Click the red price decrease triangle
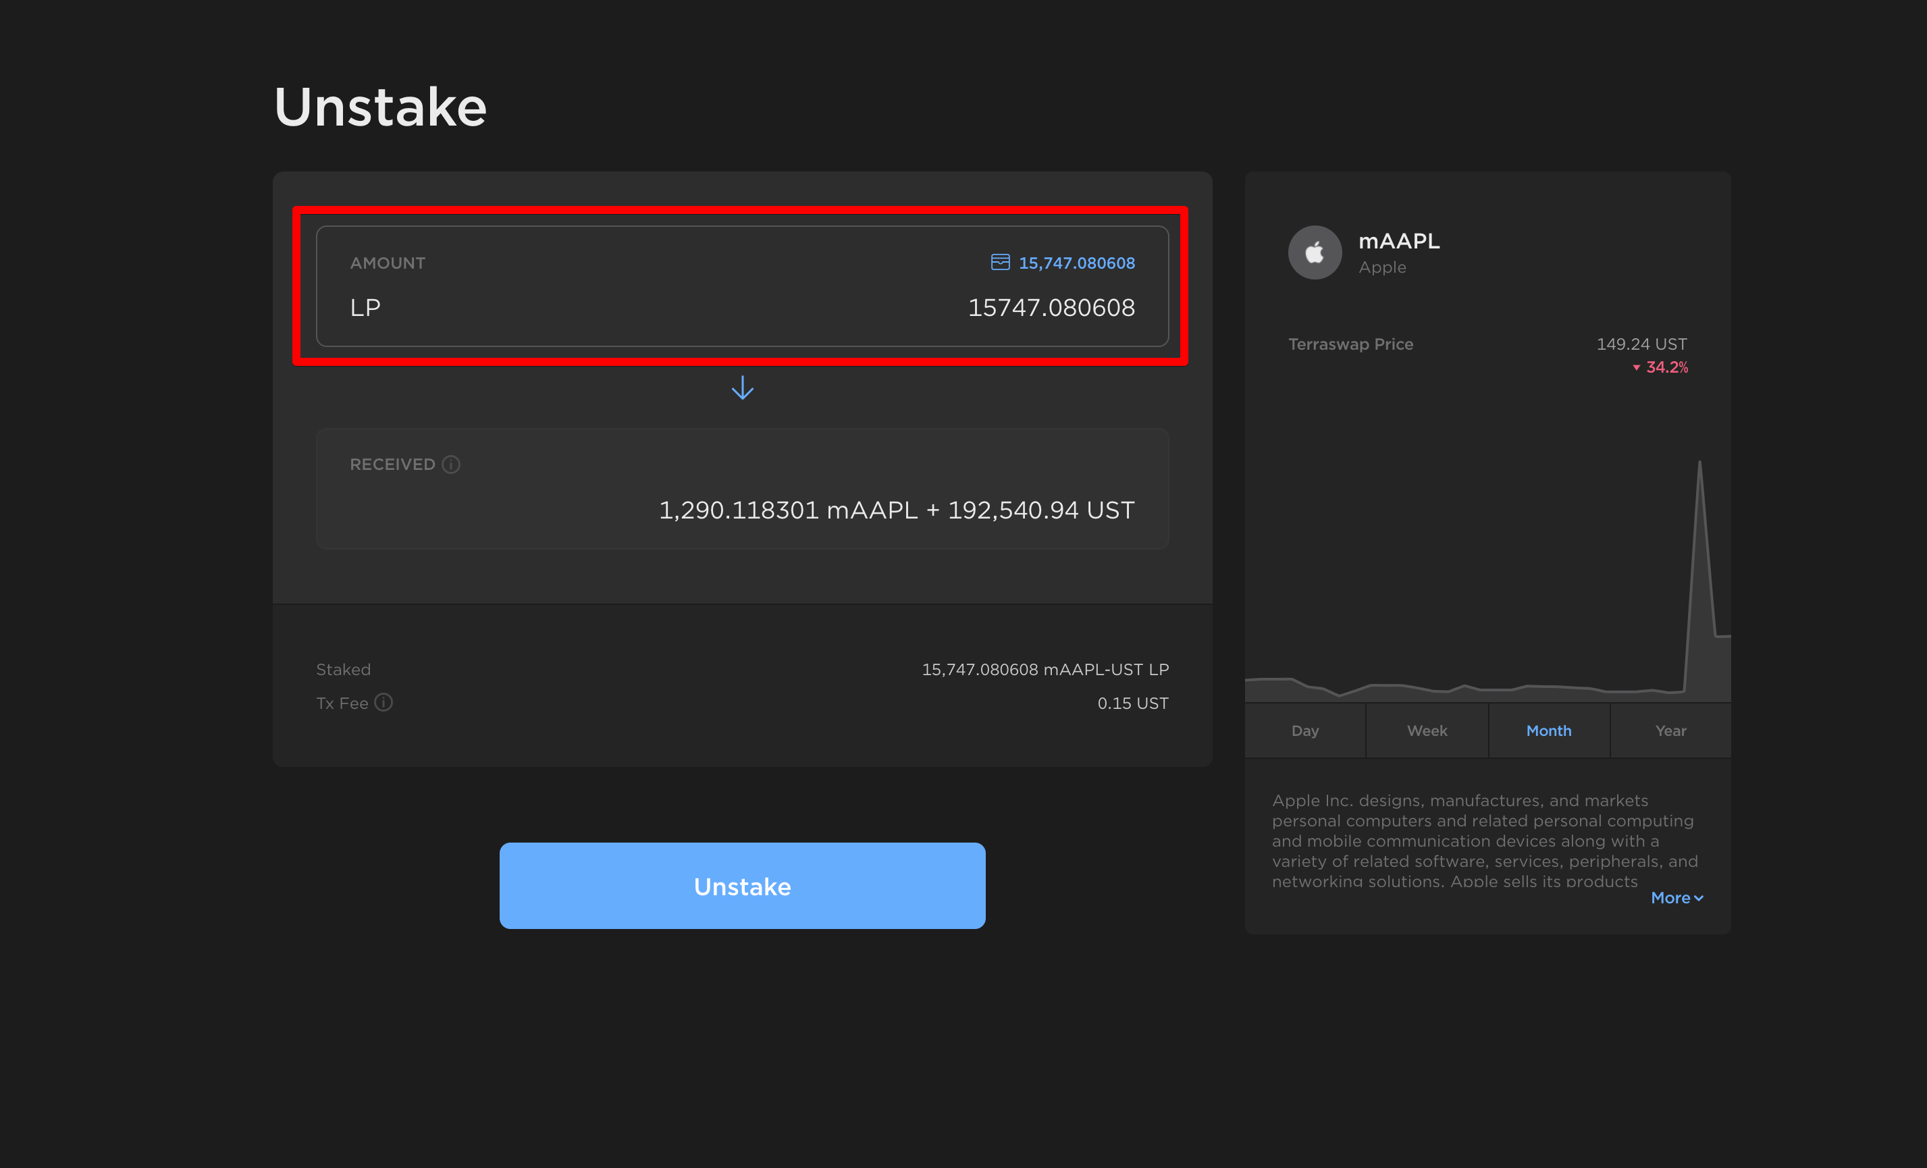 [1636, 367]
